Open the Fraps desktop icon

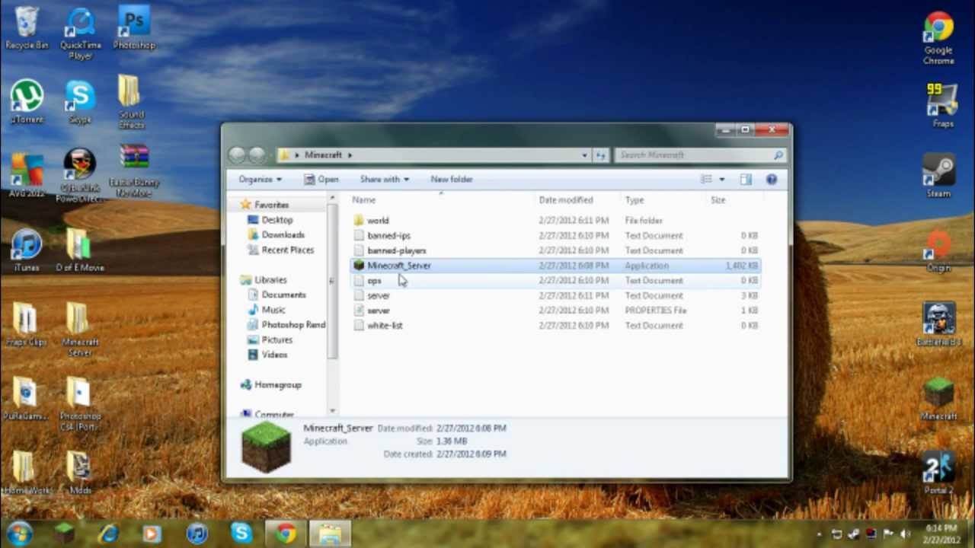[942, 105]
